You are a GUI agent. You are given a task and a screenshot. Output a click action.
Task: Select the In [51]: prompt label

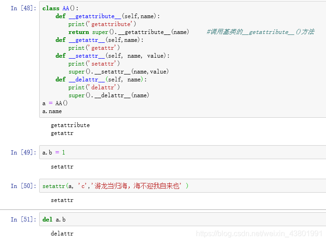click(x=23, y=219)
